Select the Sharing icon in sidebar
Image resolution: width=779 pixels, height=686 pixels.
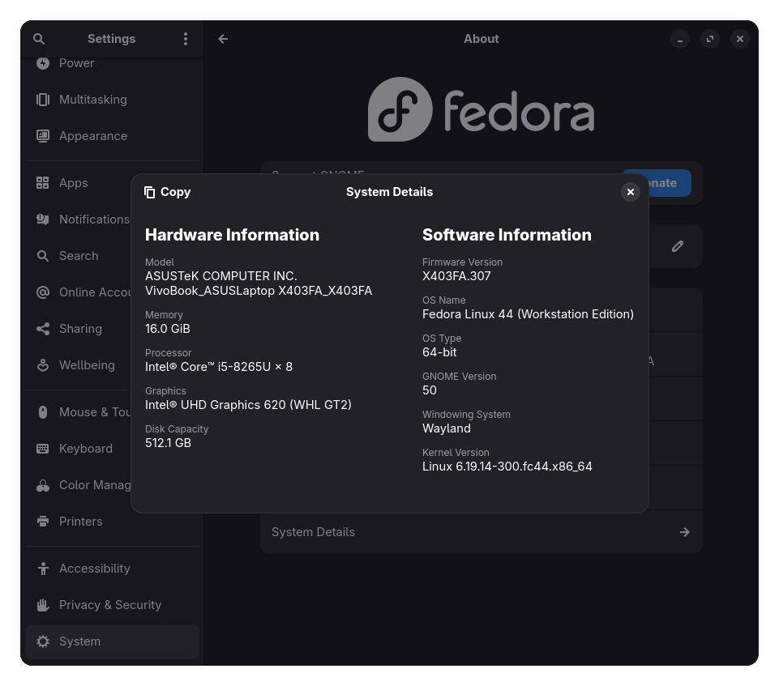43,329
